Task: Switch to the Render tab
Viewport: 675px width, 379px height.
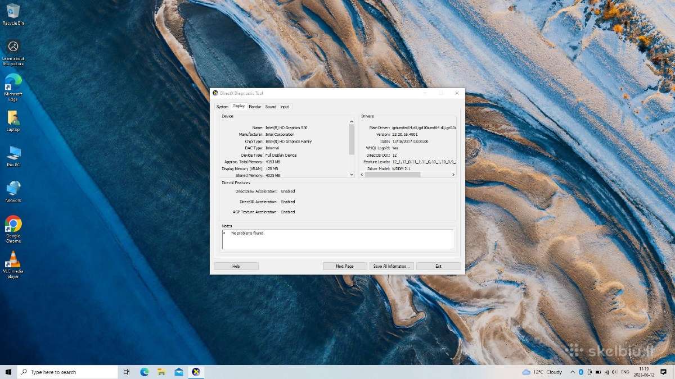Action: tap(255, 107)
